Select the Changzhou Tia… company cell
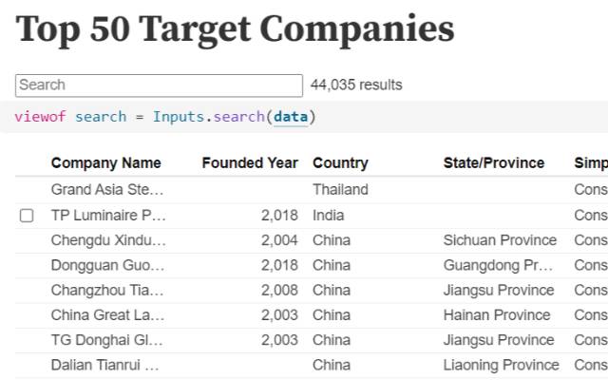This screenshot has height=380, width=608. click(107, 290)
